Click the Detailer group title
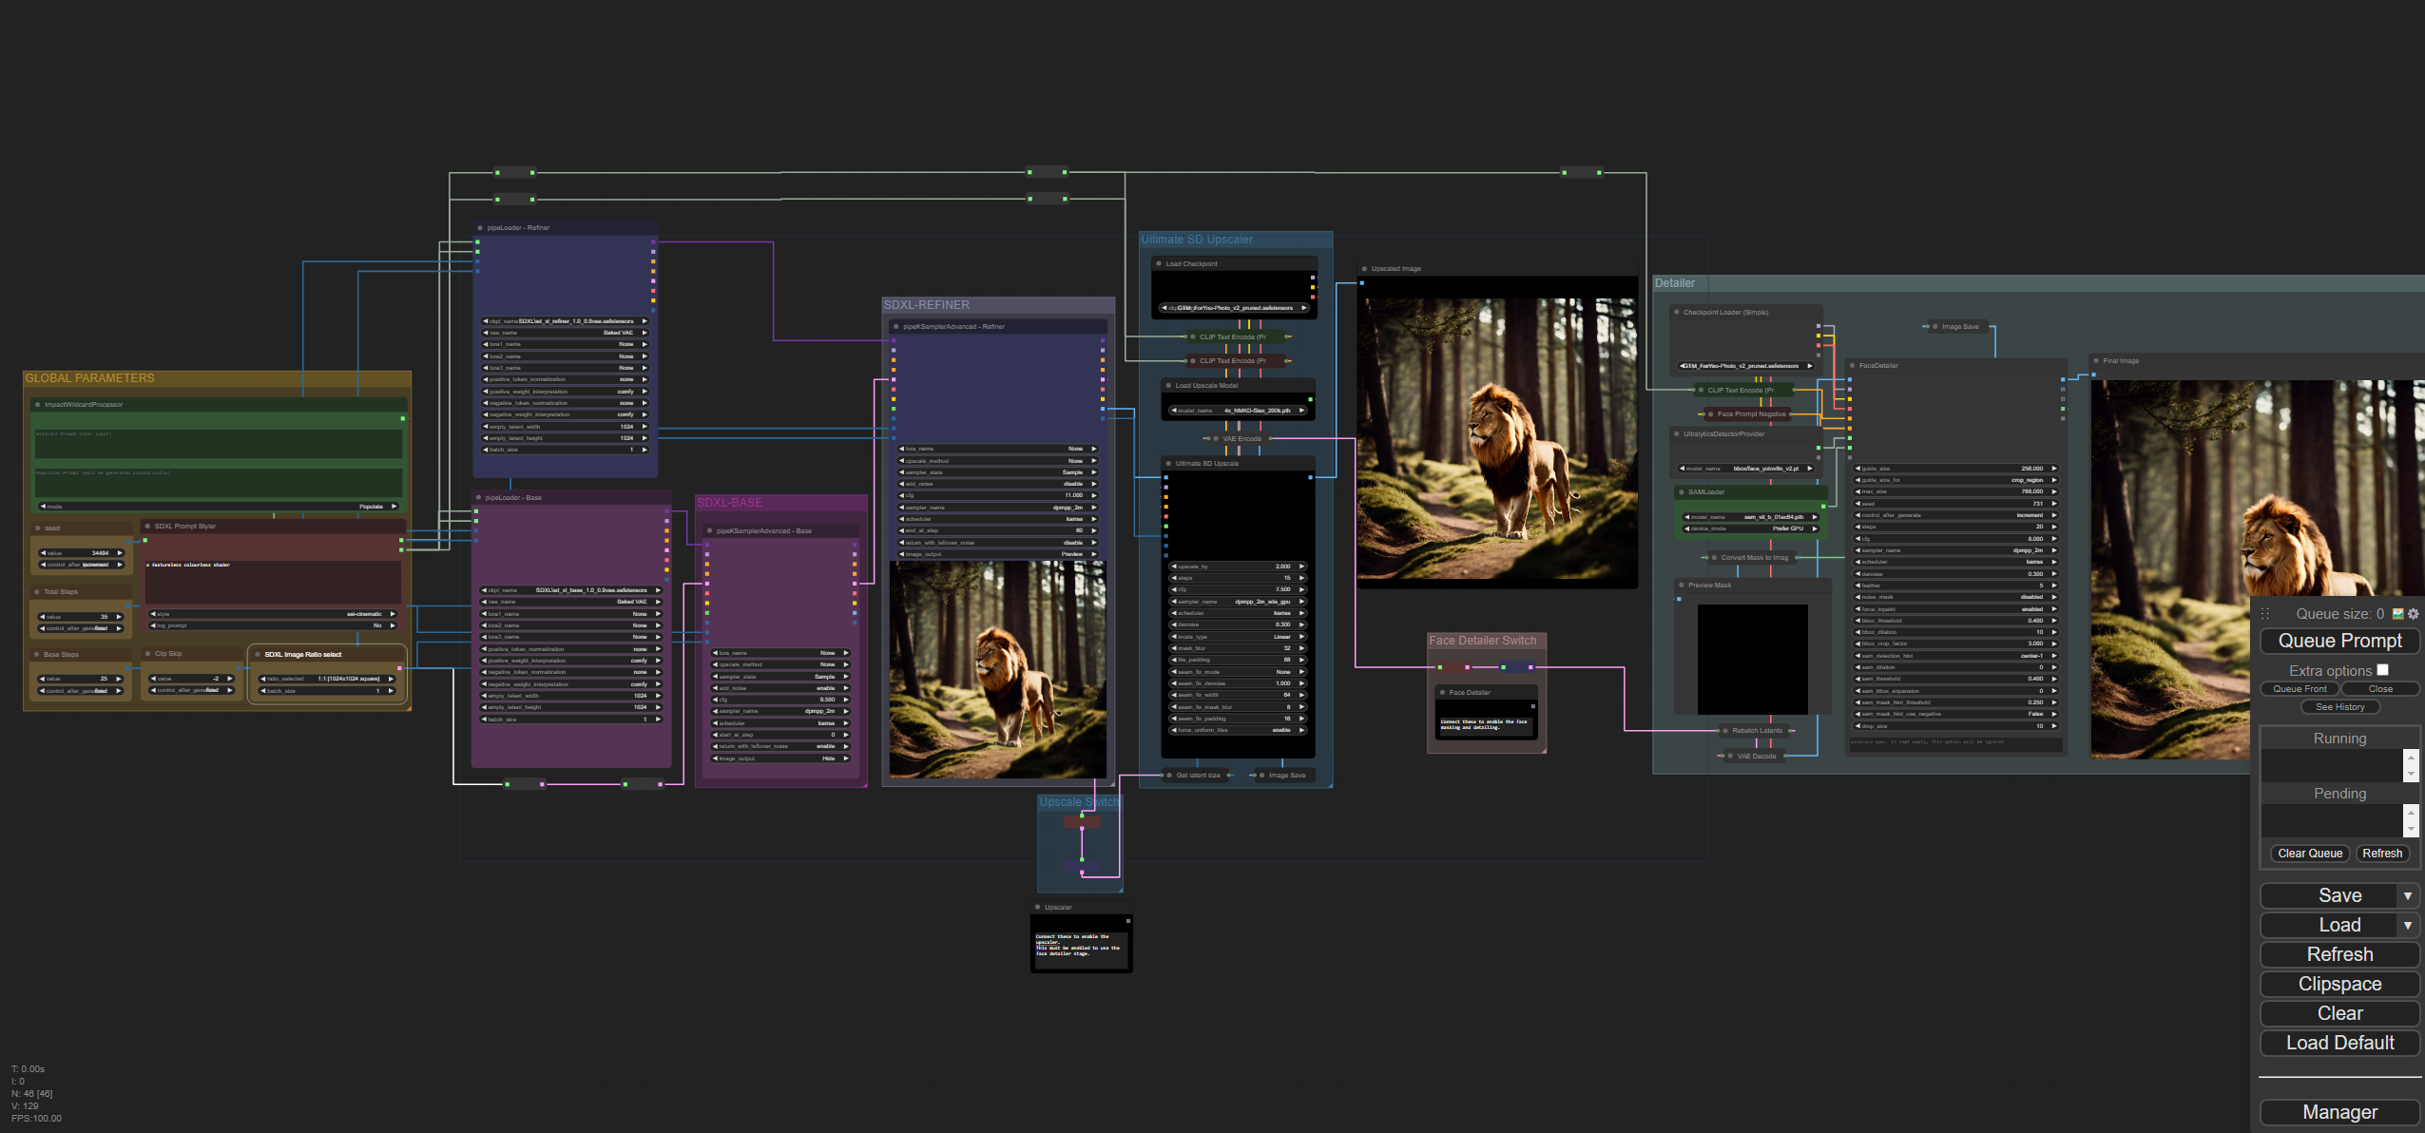 1674,283
